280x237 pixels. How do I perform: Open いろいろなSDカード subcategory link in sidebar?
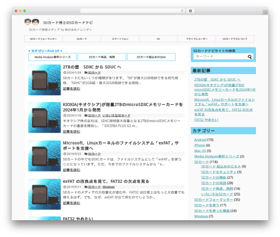pyautogui.click(x=217, y=194)
